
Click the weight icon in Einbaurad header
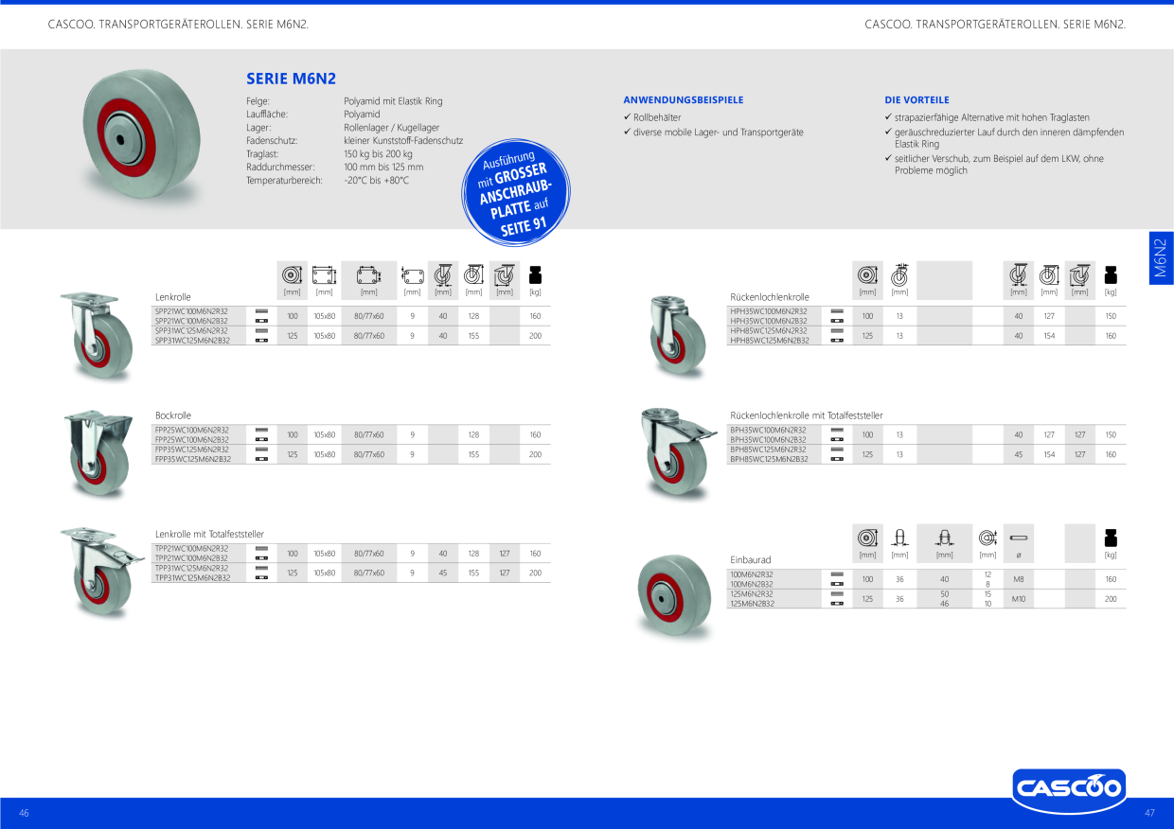(x=1111, y=538)
